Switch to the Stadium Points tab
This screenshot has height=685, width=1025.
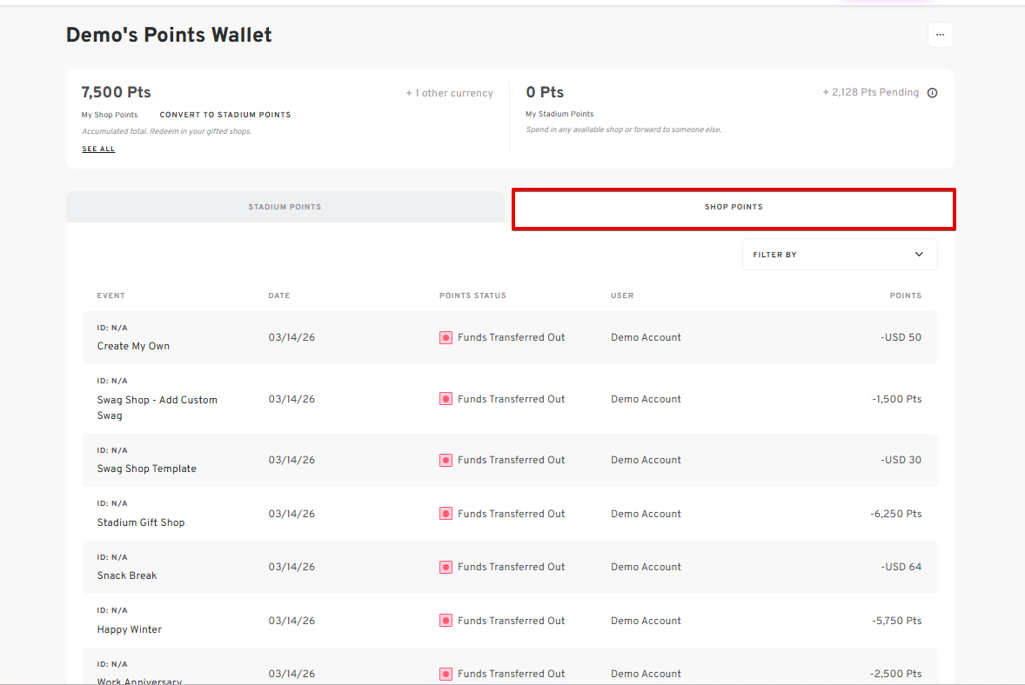pyautogui.click(x=285, y=207)
